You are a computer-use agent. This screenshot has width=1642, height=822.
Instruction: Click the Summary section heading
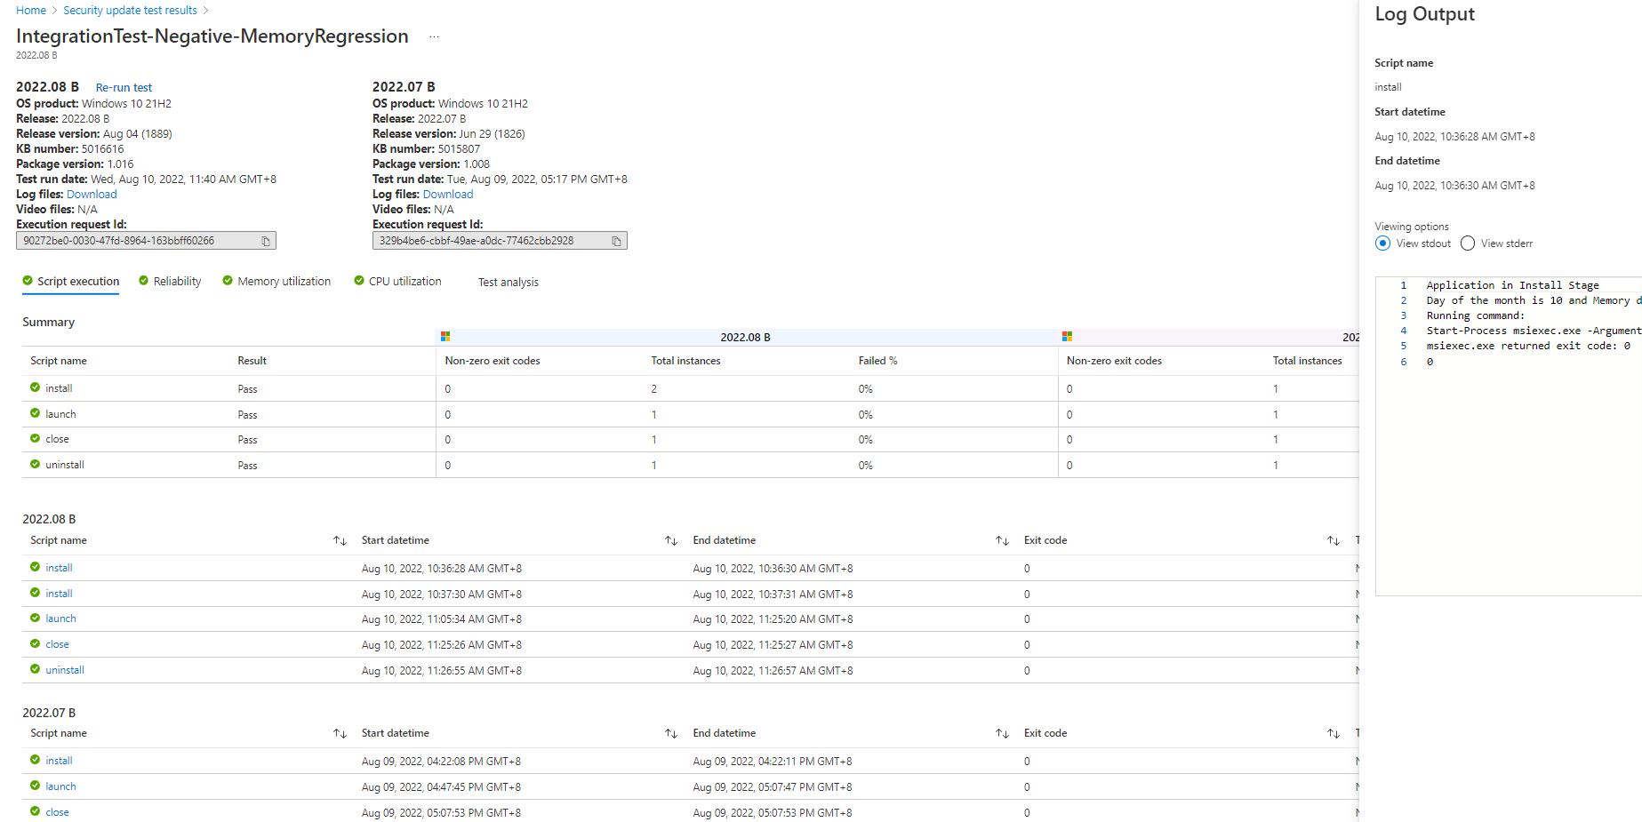tap(49, 322)
